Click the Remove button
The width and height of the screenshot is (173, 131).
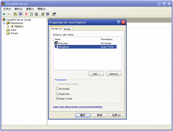(x=114, y=74)
